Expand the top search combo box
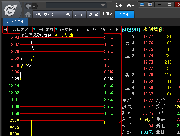Screen dimensions: 180x136 pos(103,5)
